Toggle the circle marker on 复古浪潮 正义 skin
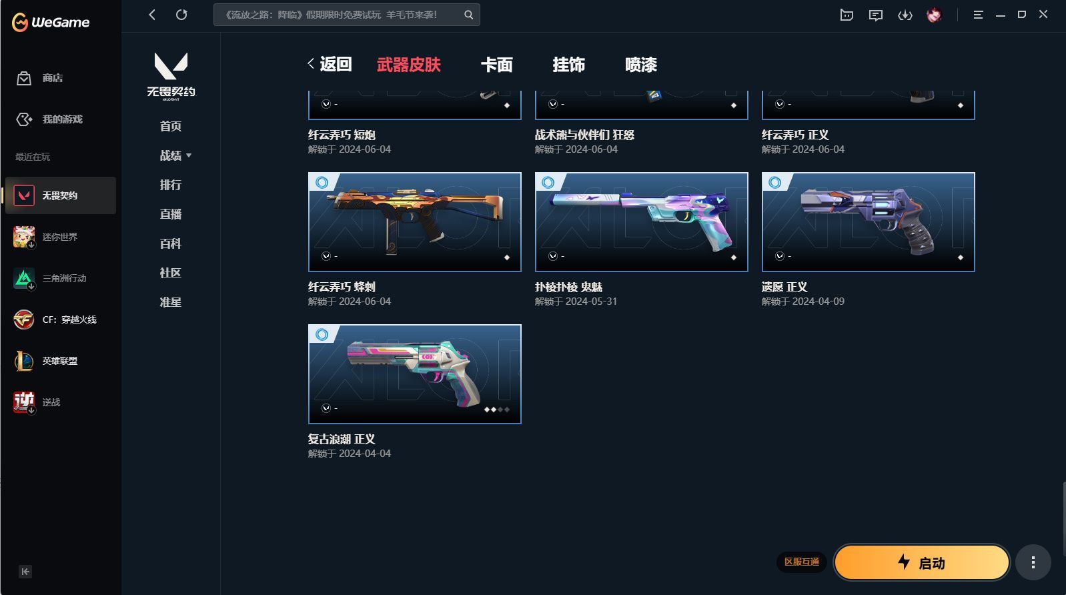Viewport: 1066px width, 595px height. click(x=322, y=334)
